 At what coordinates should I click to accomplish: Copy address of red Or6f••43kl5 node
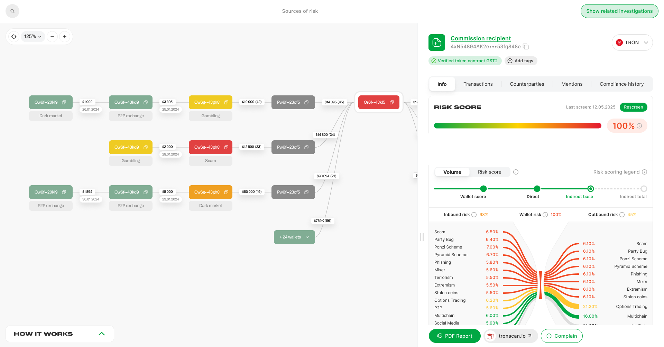(392, 102)
